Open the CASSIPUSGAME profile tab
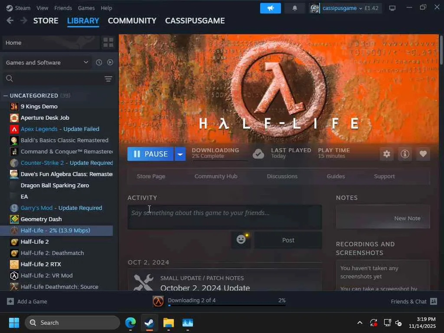The image size is (444, 333). pyautogui.click(x=195, y=21)
